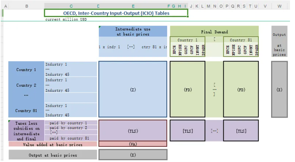The height and width of the screenshot is (162, 295).
Task: Click NPISH under Final Demand Country 81
Action: (x=233, y=50)
